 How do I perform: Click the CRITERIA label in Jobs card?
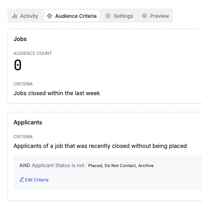click(x=23, y=84)
